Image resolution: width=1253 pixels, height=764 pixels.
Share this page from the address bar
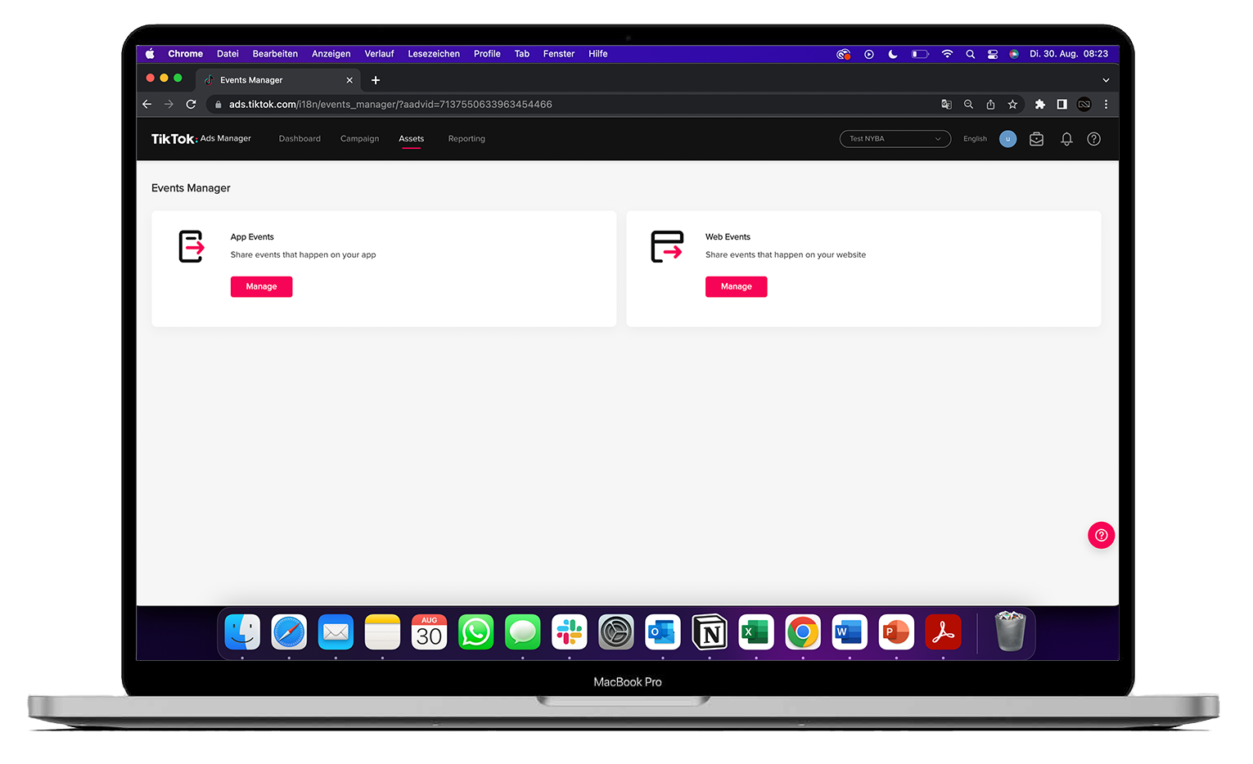(990, 104)
